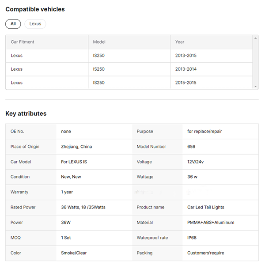
Task: Click the Material value PMMA+ABS+Aluminum
Action: click(211, 223)
